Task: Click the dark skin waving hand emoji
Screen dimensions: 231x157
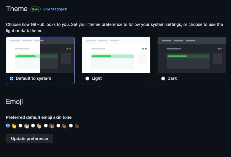Action: (x=77, y=126)
